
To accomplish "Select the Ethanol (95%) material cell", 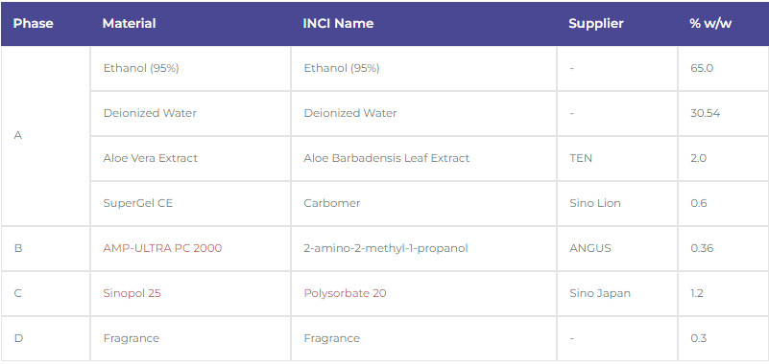I will click(x=191, y=69).
